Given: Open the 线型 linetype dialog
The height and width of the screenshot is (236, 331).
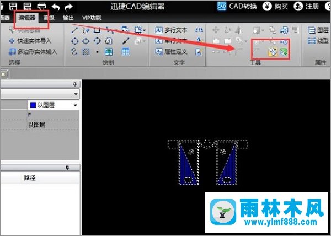Looking at the screenshot, I should click(x=318, y=40).
